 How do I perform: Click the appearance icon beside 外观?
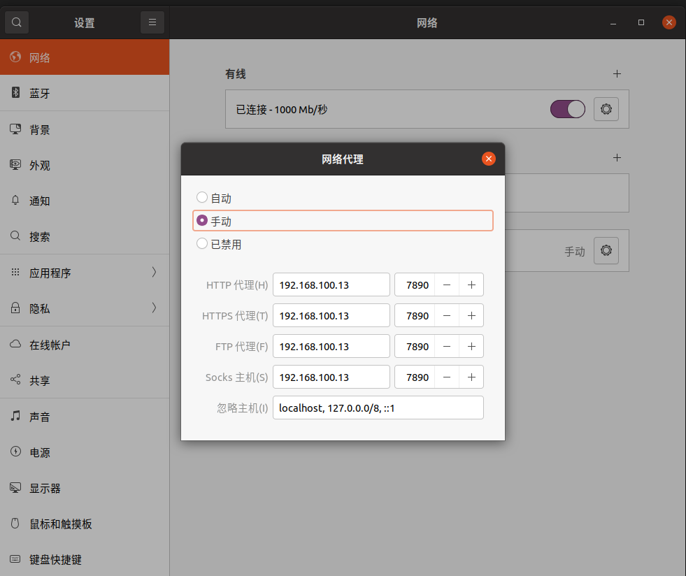[x=15, y=165]
